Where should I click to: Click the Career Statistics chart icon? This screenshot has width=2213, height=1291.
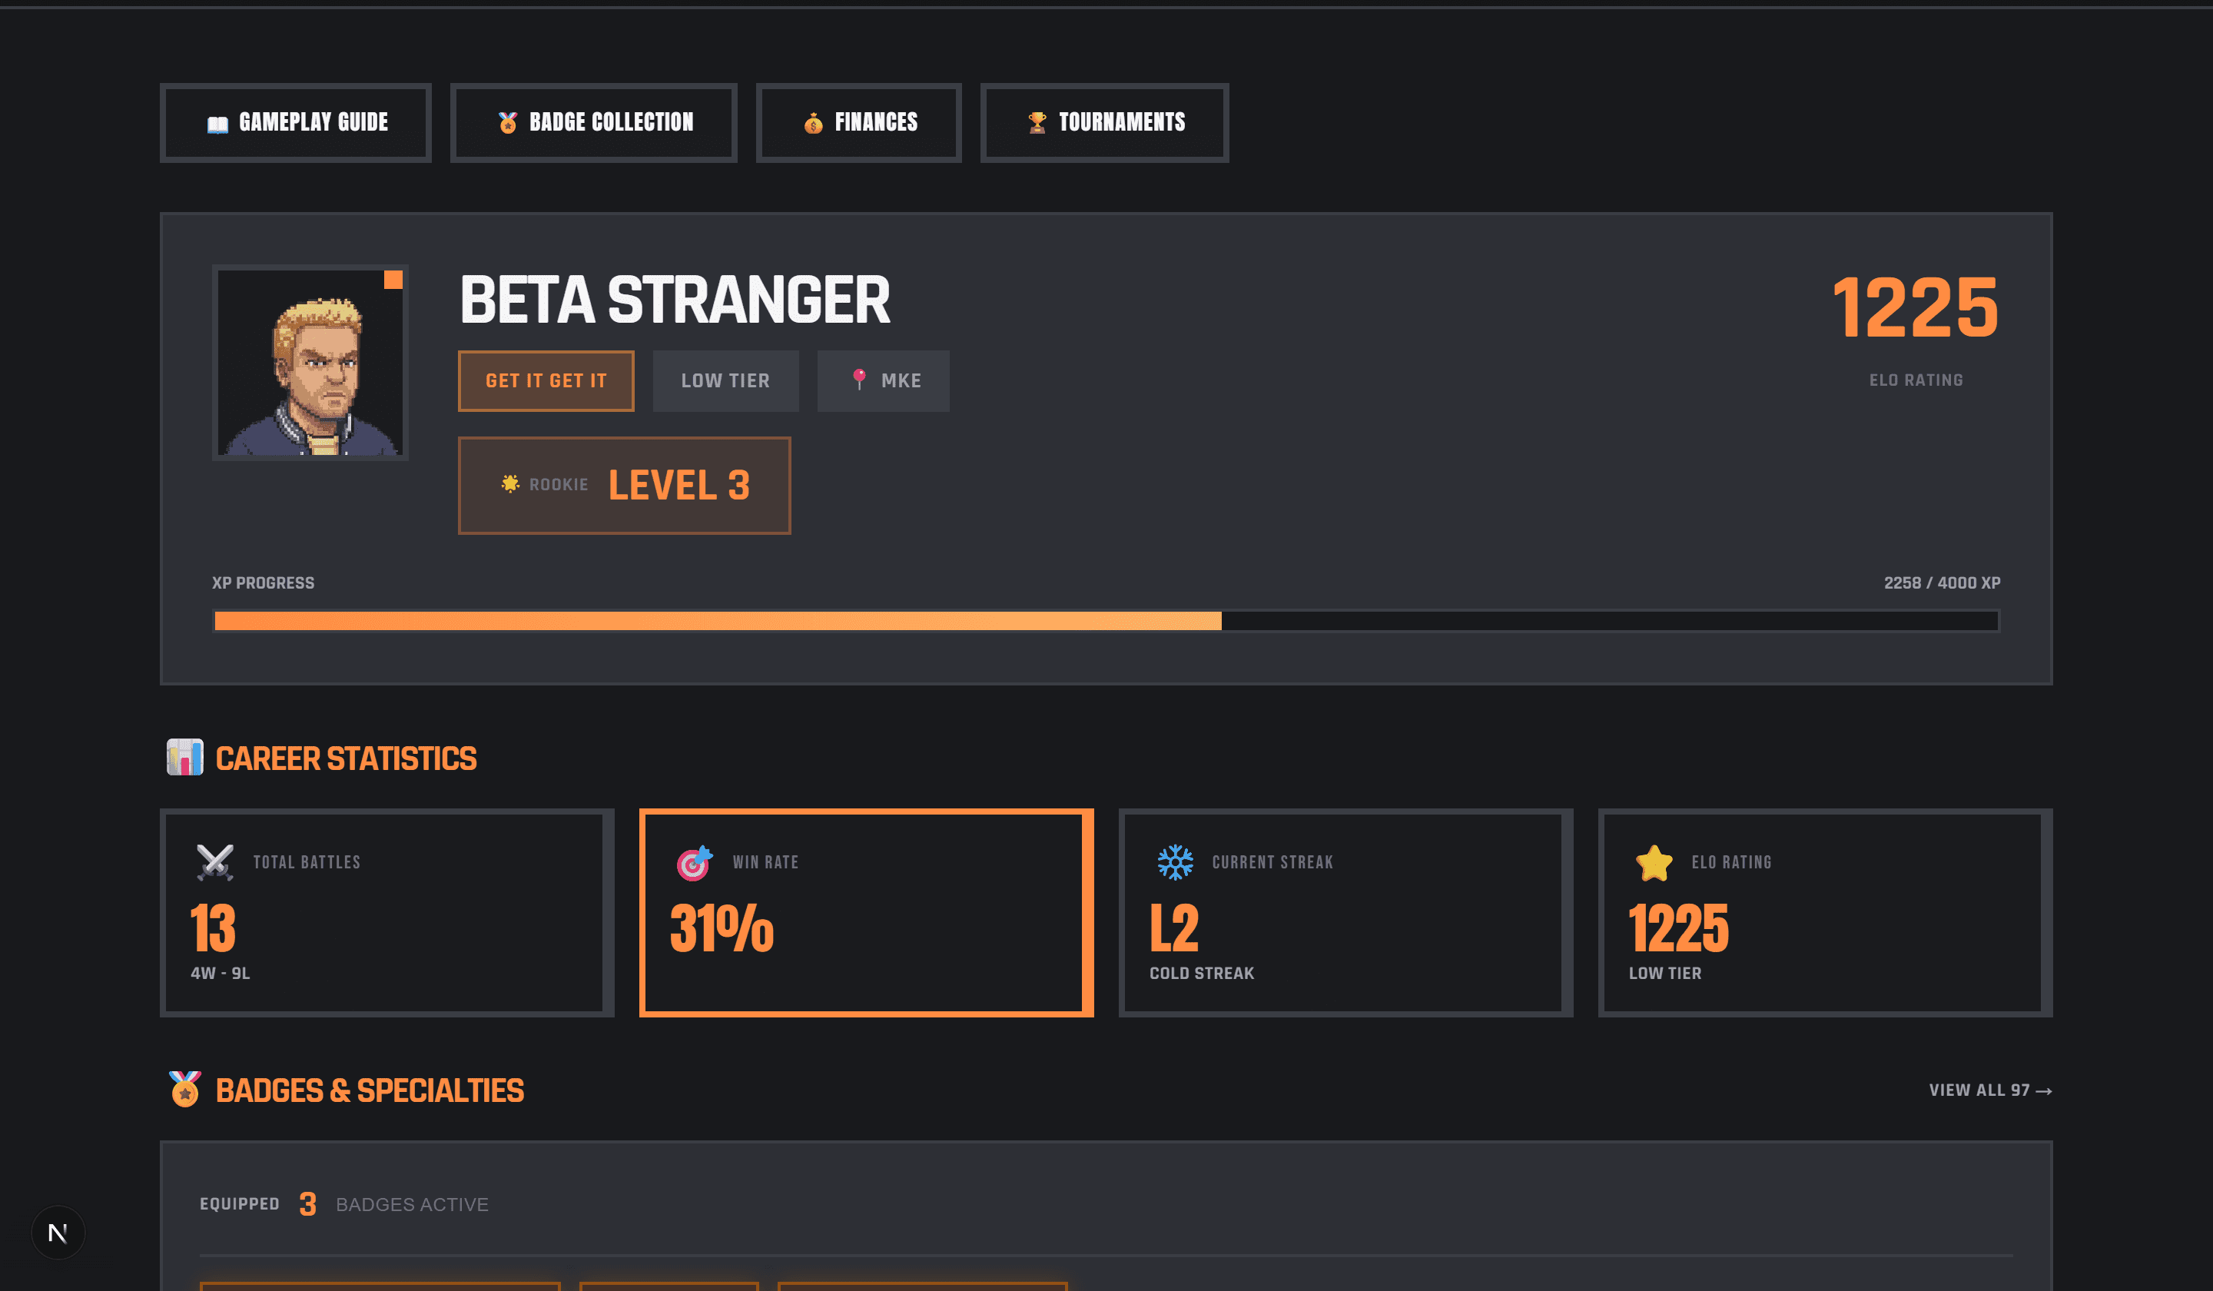click(x=185, y=757)
